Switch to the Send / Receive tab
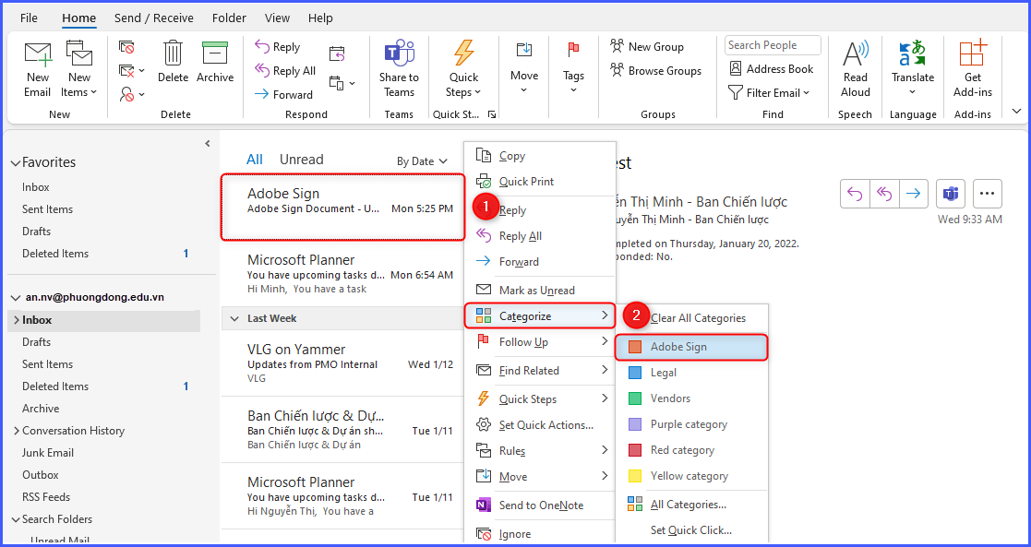 [154, 18]
